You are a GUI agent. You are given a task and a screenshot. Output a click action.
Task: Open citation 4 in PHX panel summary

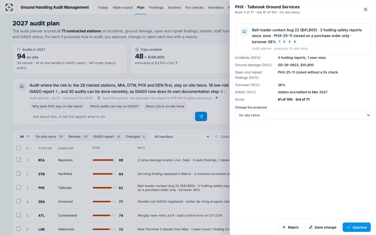coord(295,42)
